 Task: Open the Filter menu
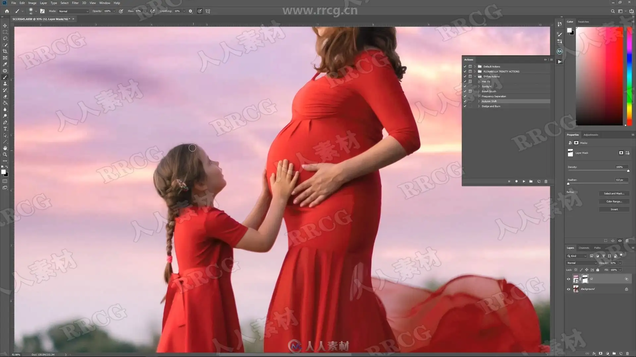75,3
